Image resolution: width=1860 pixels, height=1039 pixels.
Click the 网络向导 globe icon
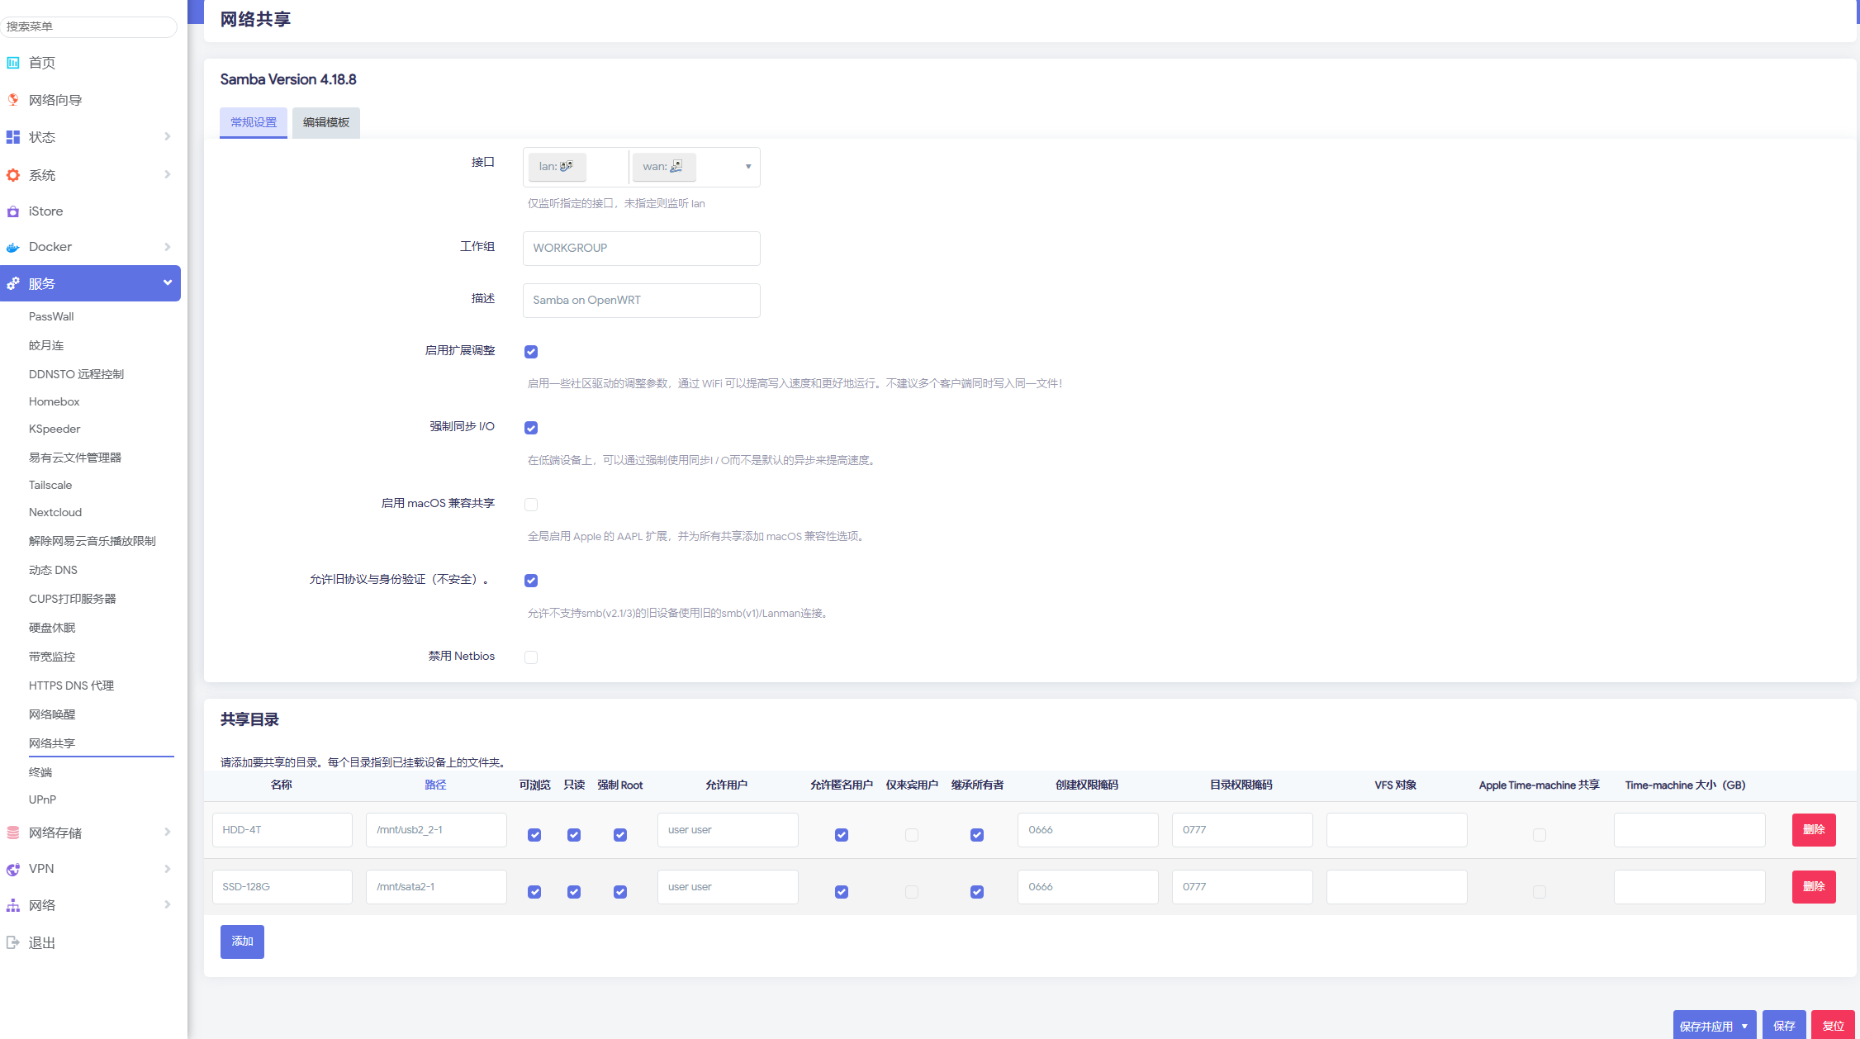pyautogui.click(x=13, y=100)
